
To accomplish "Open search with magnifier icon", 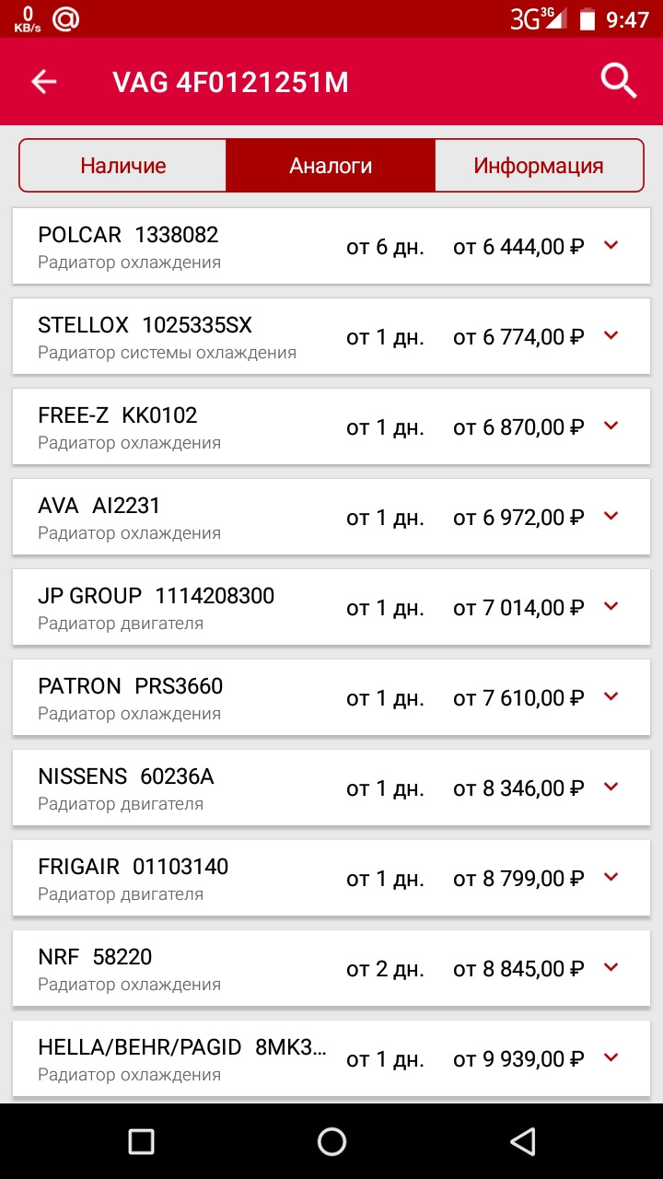I will (619, 82).
